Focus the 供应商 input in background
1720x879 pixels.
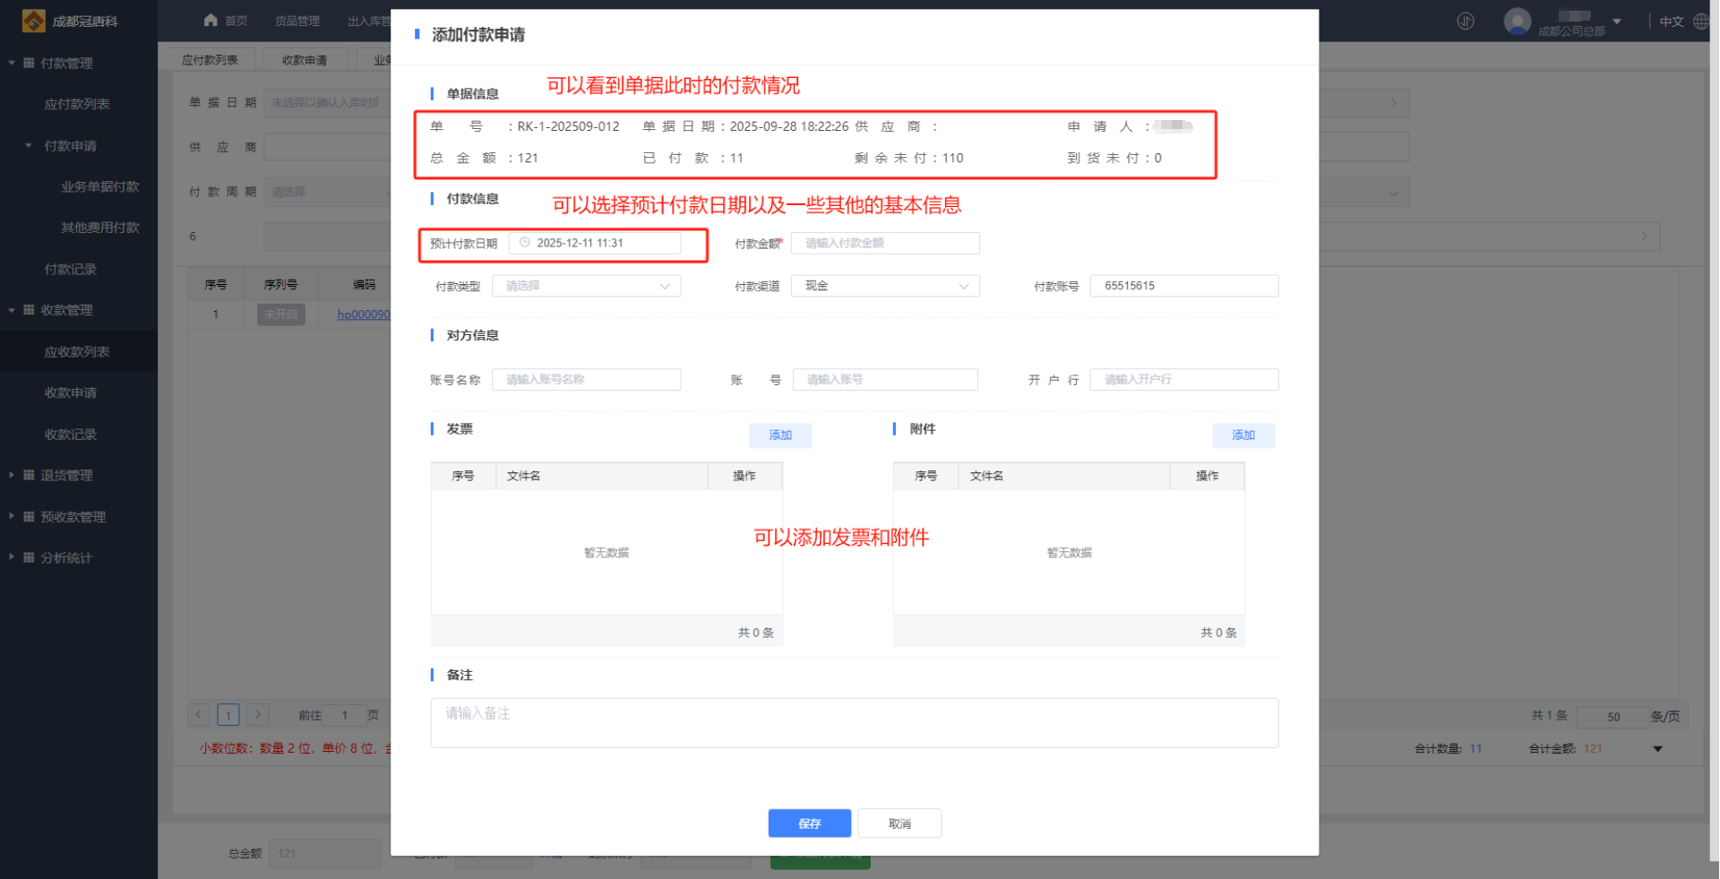pyautogui.click(x=329, y=147)
